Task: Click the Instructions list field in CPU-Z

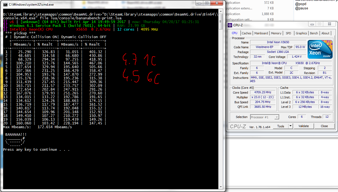Action: (x=291, y=79)
